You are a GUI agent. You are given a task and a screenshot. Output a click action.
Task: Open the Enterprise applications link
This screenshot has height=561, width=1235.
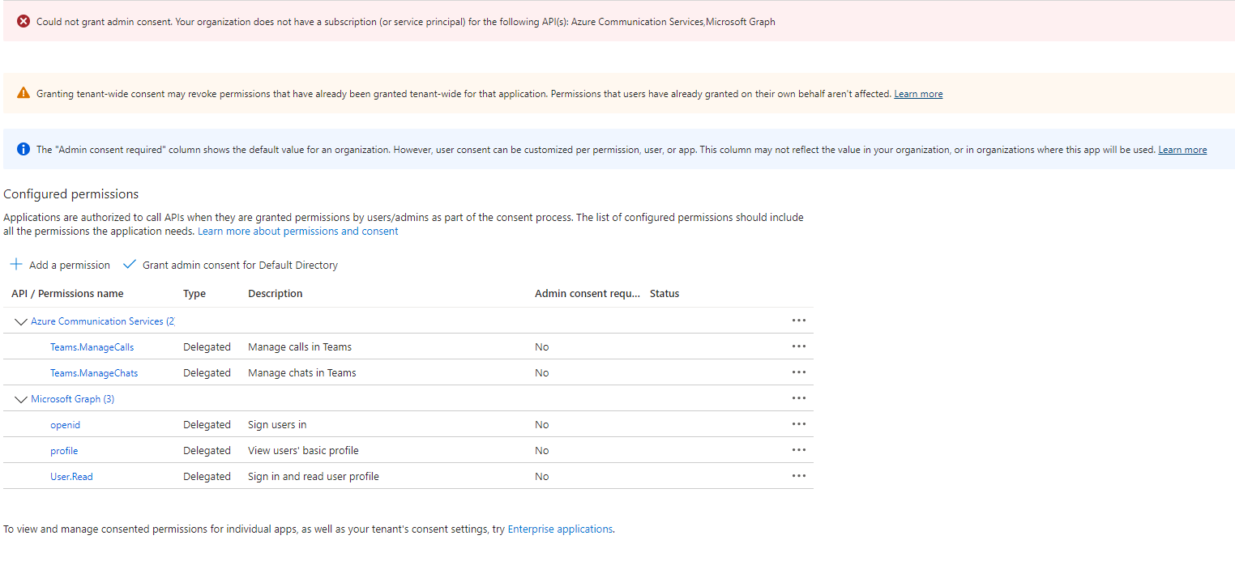560,529
